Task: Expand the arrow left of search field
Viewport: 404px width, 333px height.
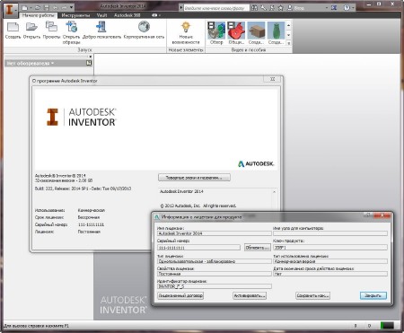Action: click(181, 8)
